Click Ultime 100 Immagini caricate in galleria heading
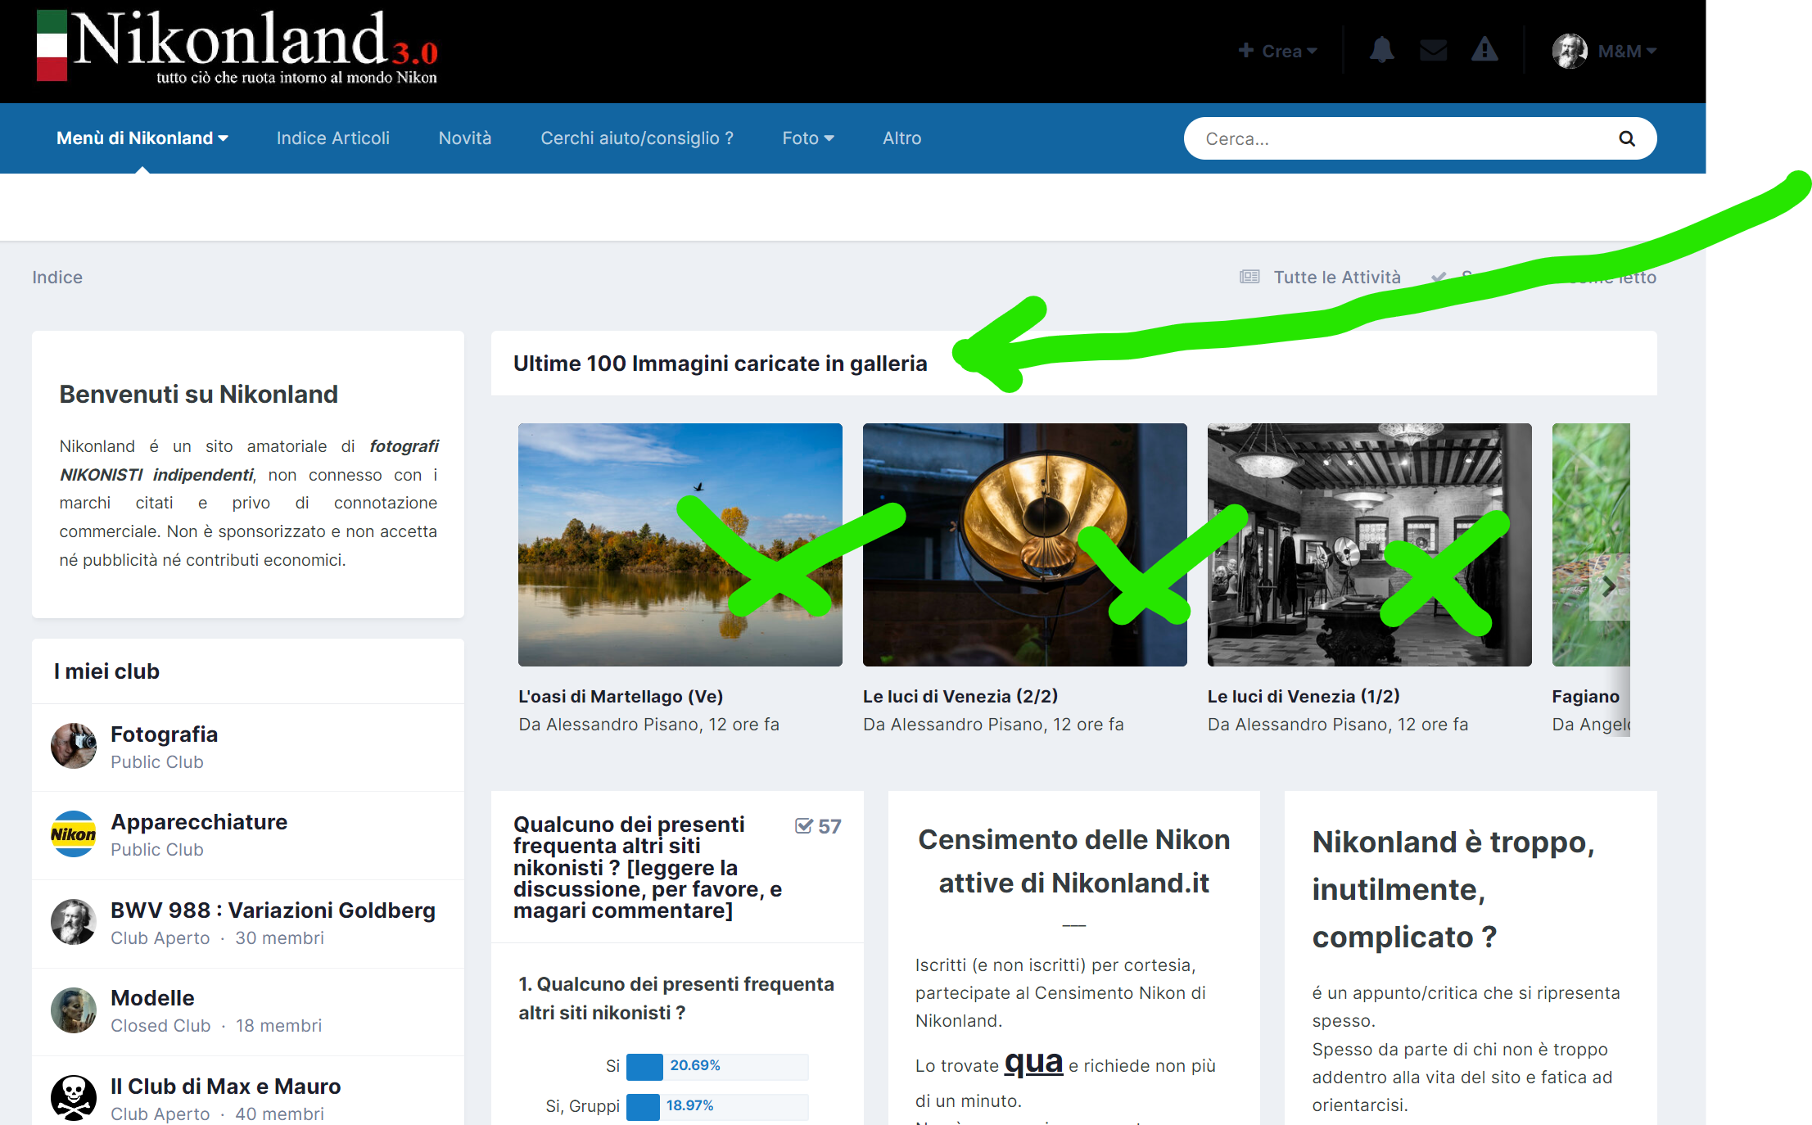This screenshot has width=1812, height=1125. point(720,364)
